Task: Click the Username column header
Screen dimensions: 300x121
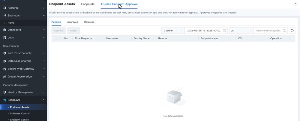Action: click(112, 38)
